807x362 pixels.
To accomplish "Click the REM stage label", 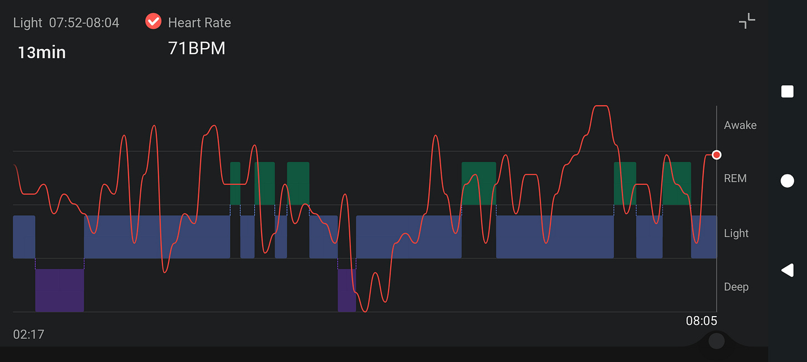I will pyautogui.click(x=735, y=178).
